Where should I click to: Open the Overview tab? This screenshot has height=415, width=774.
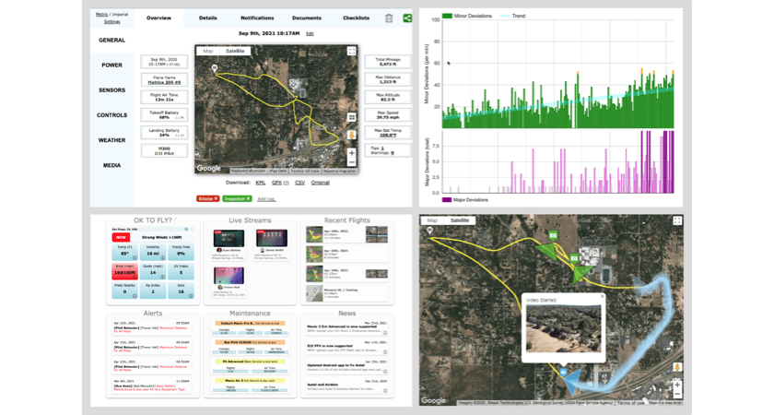[x=158, y=18]
